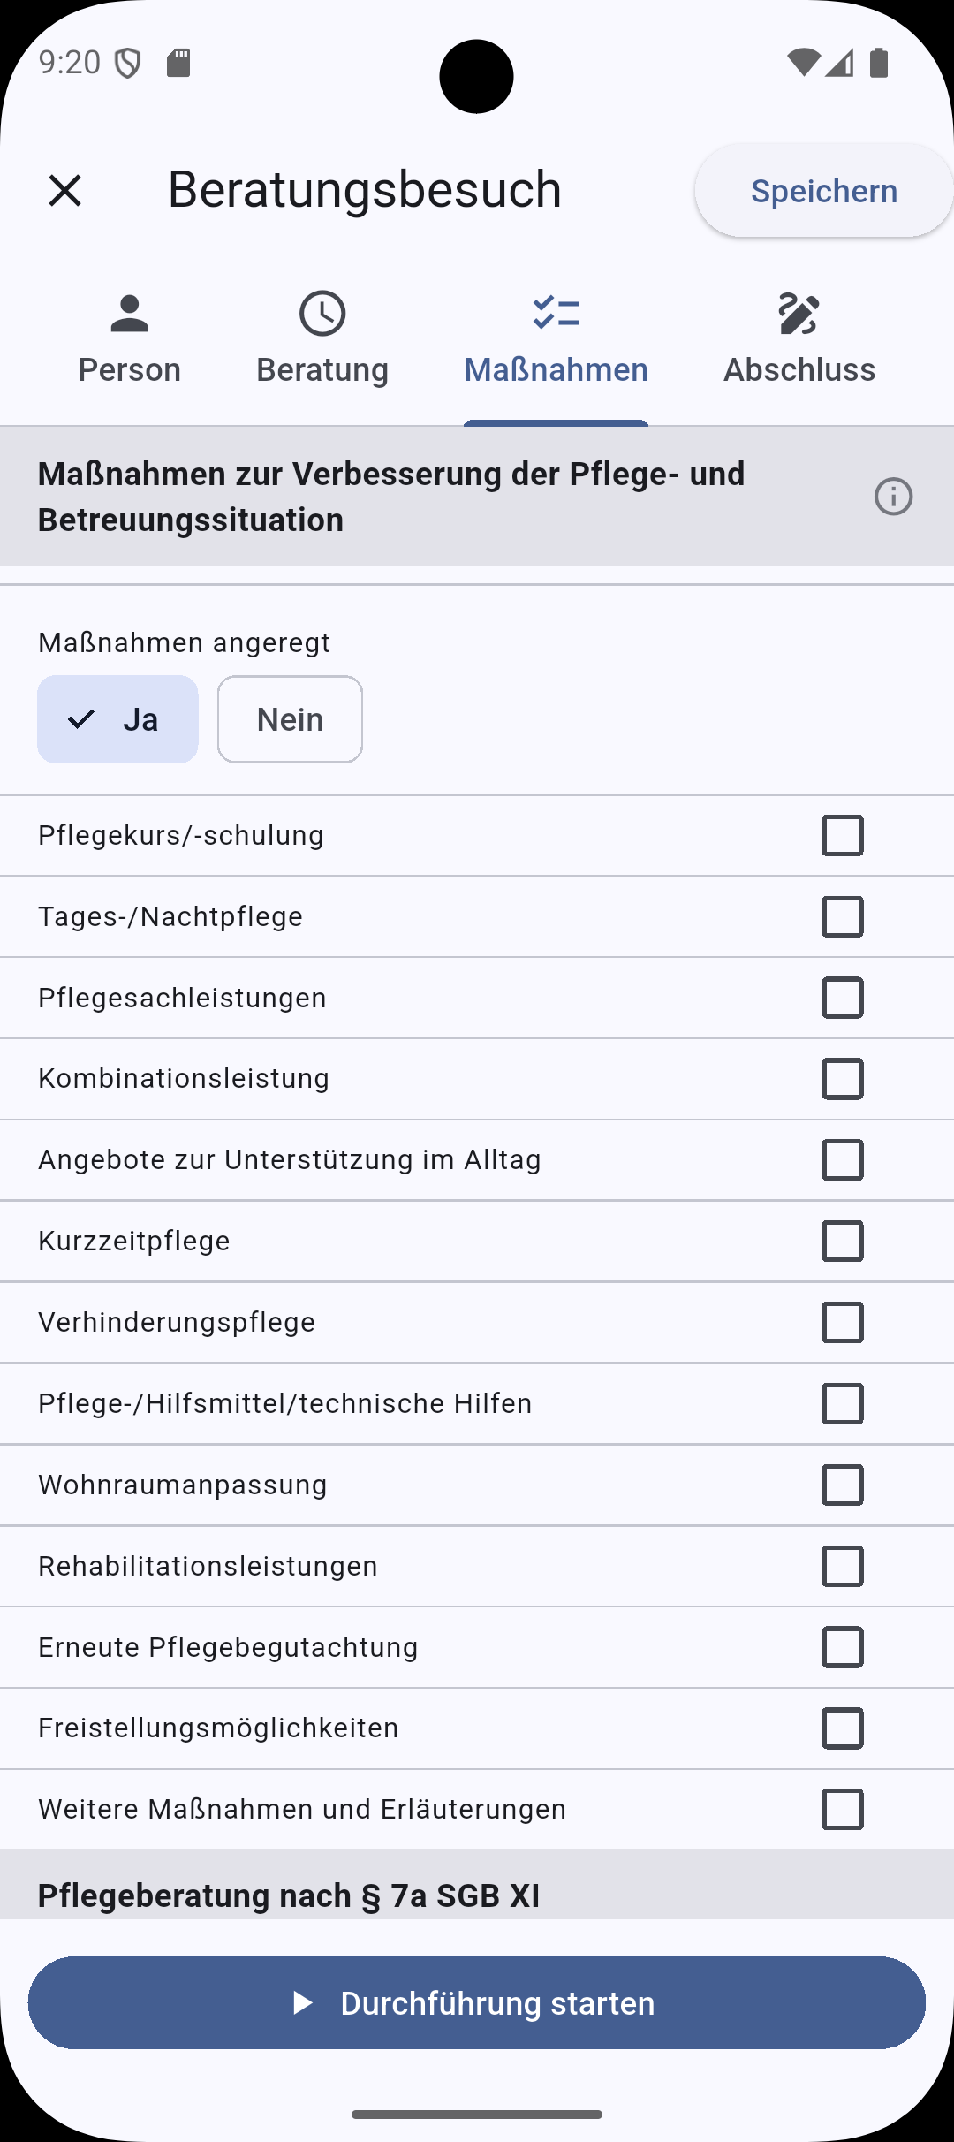
Task: Check the Rehabilitationsleistungen box
Action: pos(842,1566)
